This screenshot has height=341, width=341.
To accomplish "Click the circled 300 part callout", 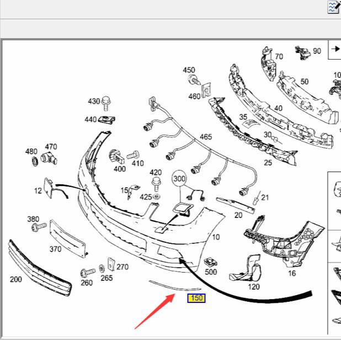I will point(179,179).
